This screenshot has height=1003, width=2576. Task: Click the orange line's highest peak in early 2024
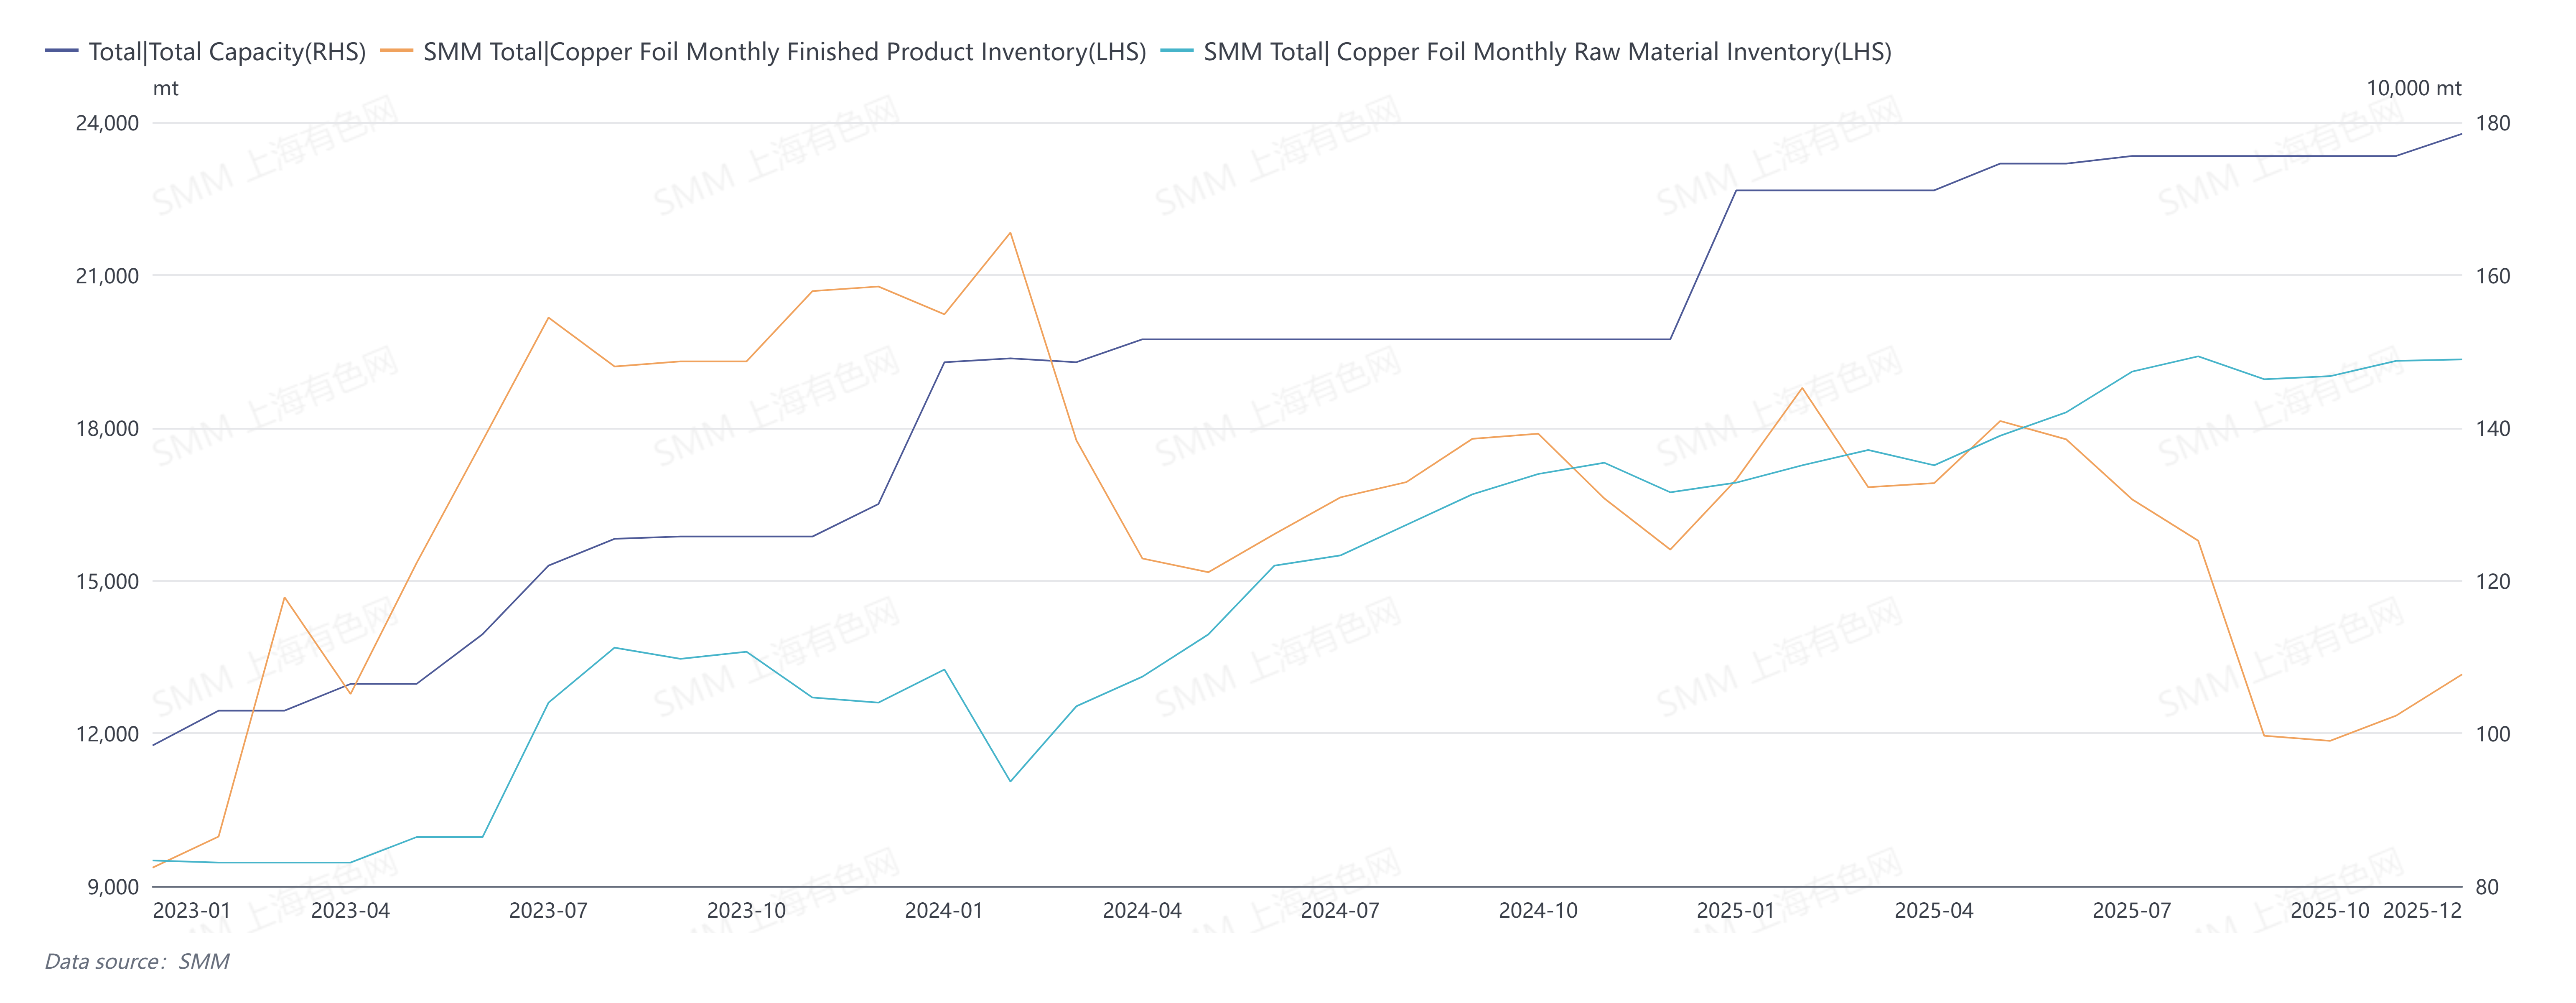[1010, 233]
